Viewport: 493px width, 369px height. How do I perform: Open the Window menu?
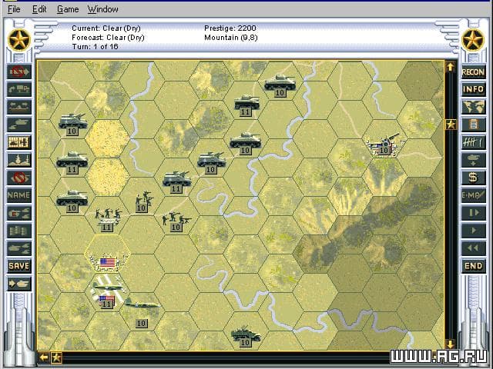[x=102, y=9]
